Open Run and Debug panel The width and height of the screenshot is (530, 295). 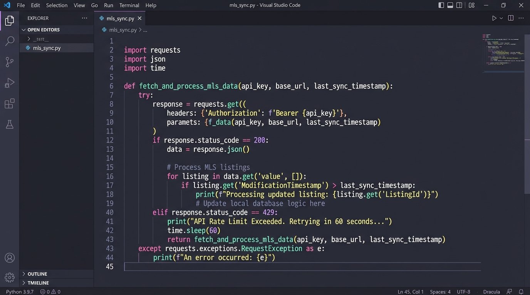[10, 83]
